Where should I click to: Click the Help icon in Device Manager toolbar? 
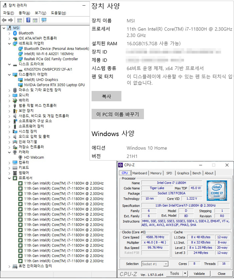pyautogui.click(x=29, y=20)
